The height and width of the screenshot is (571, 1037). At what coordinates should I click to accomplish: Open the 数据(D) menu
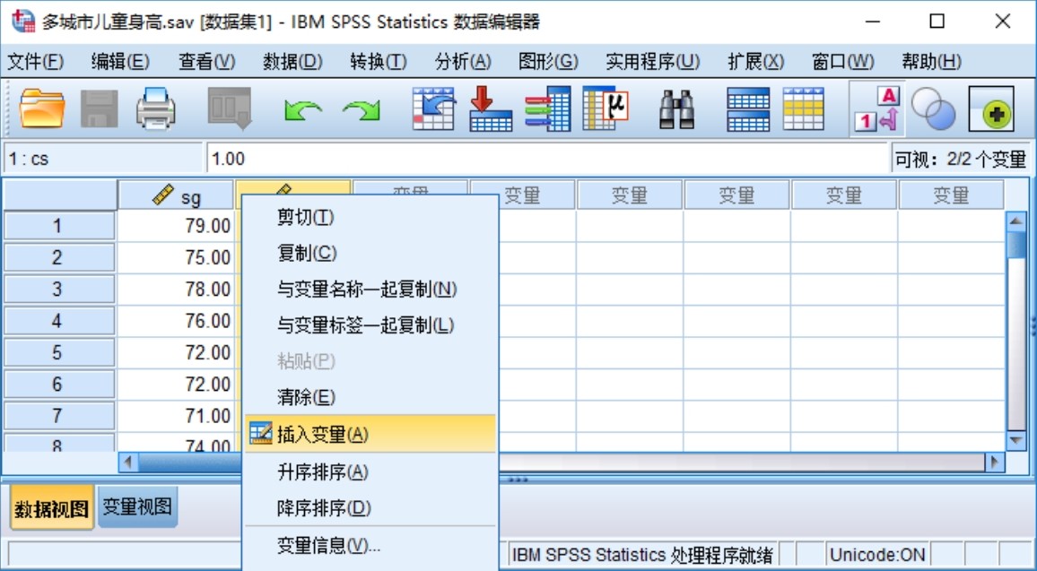[x=292, y=62]
